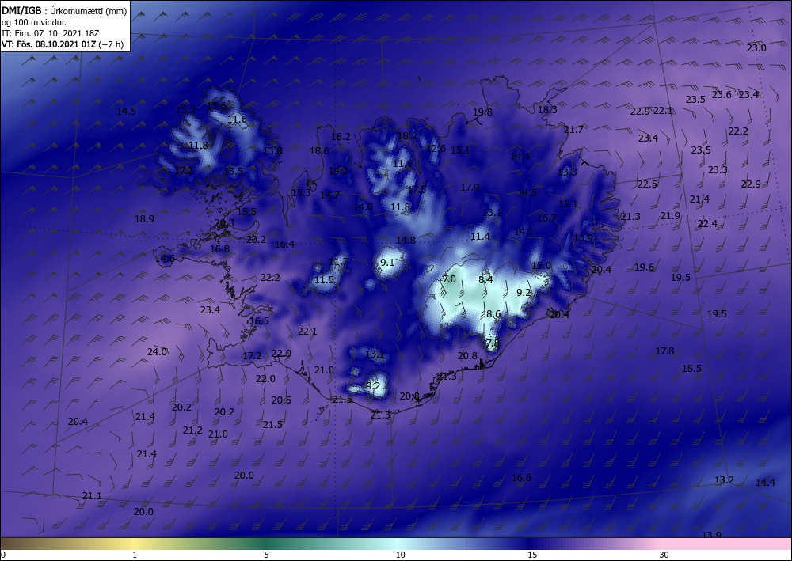Click the 19.6 map value
Screen dimensions: 792x561
pyautogui.click(x=644, y=267)
